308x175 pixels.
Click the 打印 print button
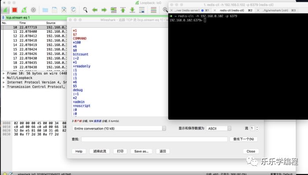[x=120, y=151]
